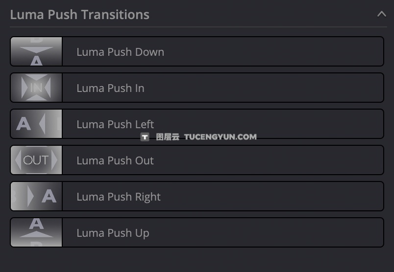This screenshot has height=272, width=394.
Task: Click empty right end of Luma Push Down row
Action: click(x=343, y=51)
